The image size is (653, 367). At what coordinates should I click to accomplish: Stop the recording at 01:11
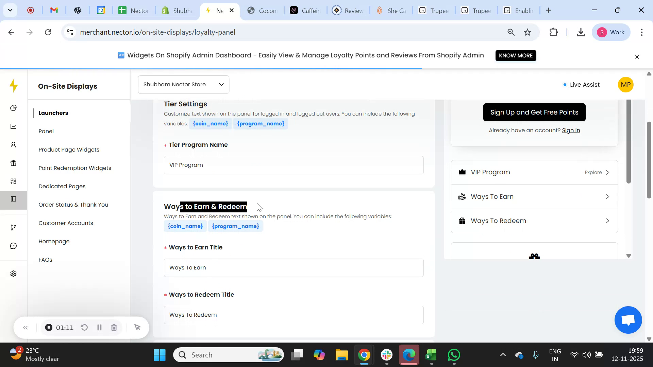pyautogui.click(x=48, y=327)
